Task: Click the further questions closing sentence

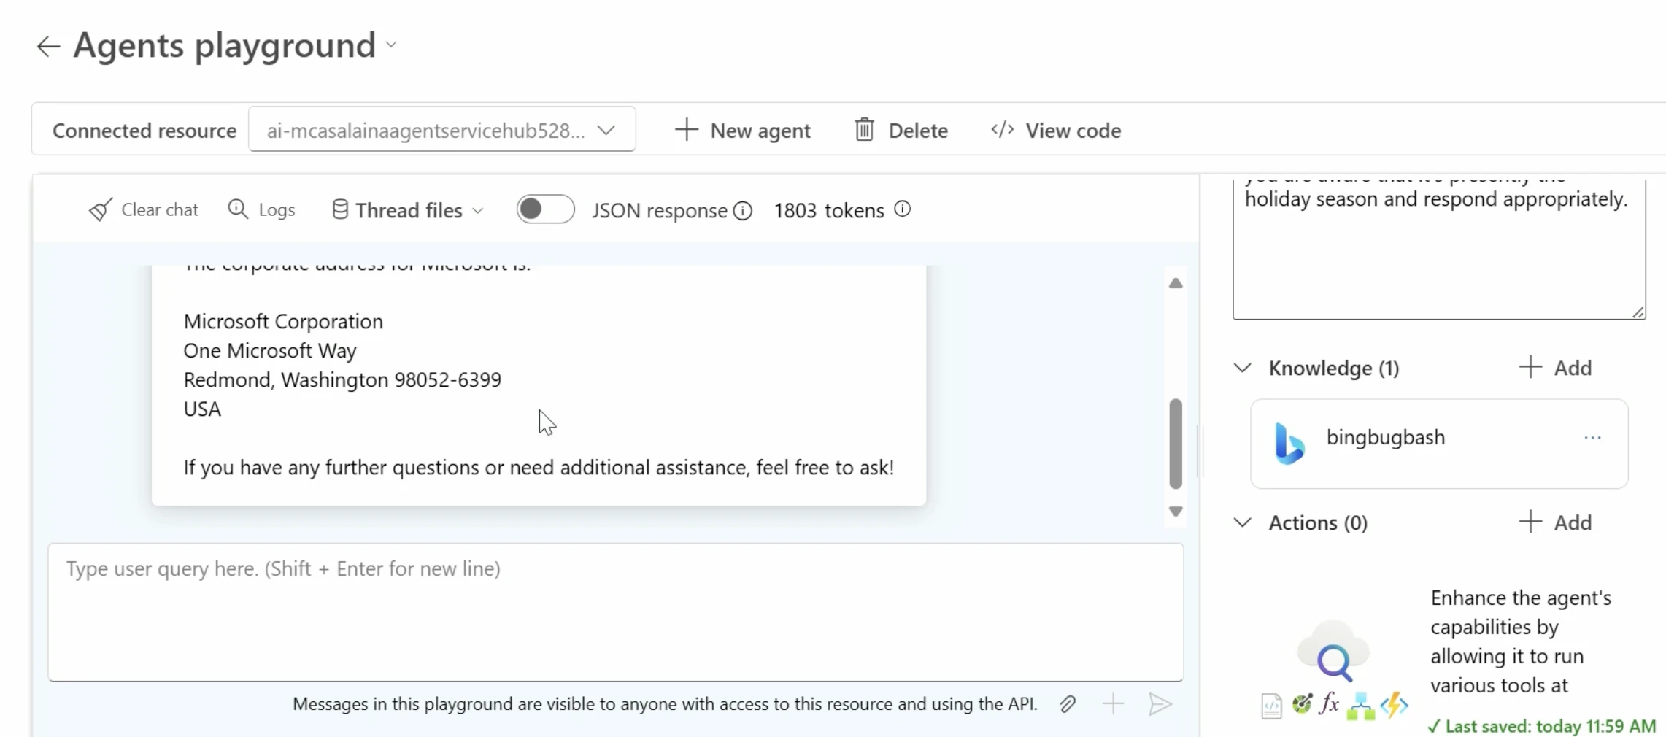Action: click(x=539, y=468)
